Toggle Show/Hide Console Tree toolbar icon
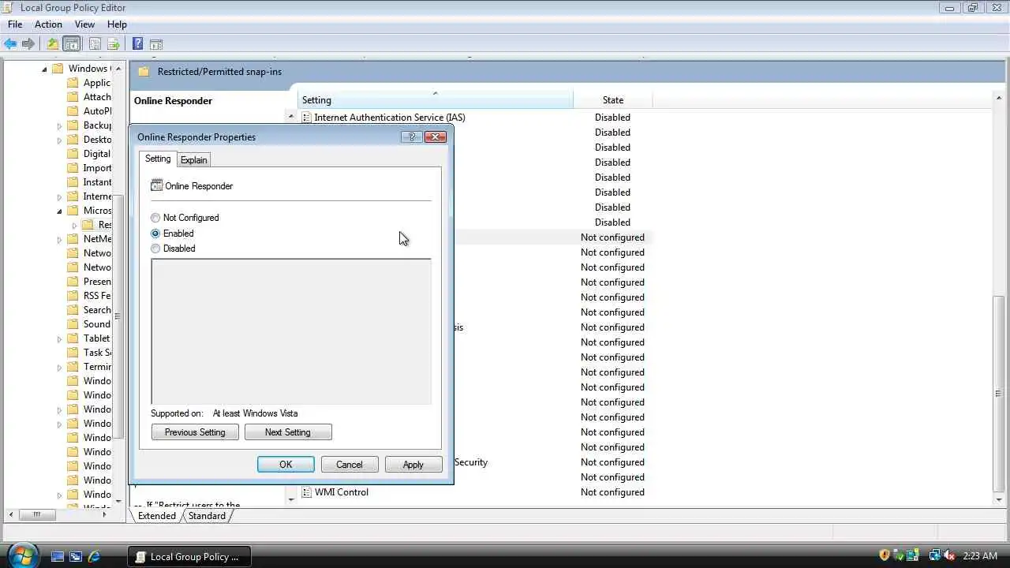The width and height of the screenshot is (1010, 568). [72, 44]
